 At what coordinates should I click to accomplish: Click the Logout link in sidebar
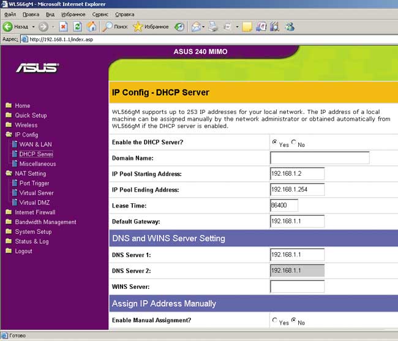[x=23, y=251]
